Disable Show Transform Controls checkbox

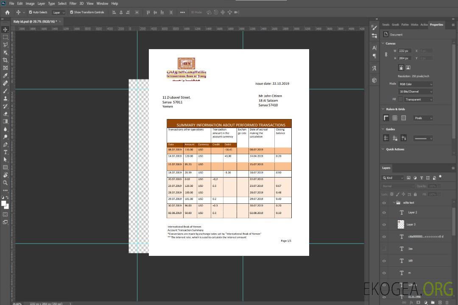pyautogui.click(x=72, y=12)
